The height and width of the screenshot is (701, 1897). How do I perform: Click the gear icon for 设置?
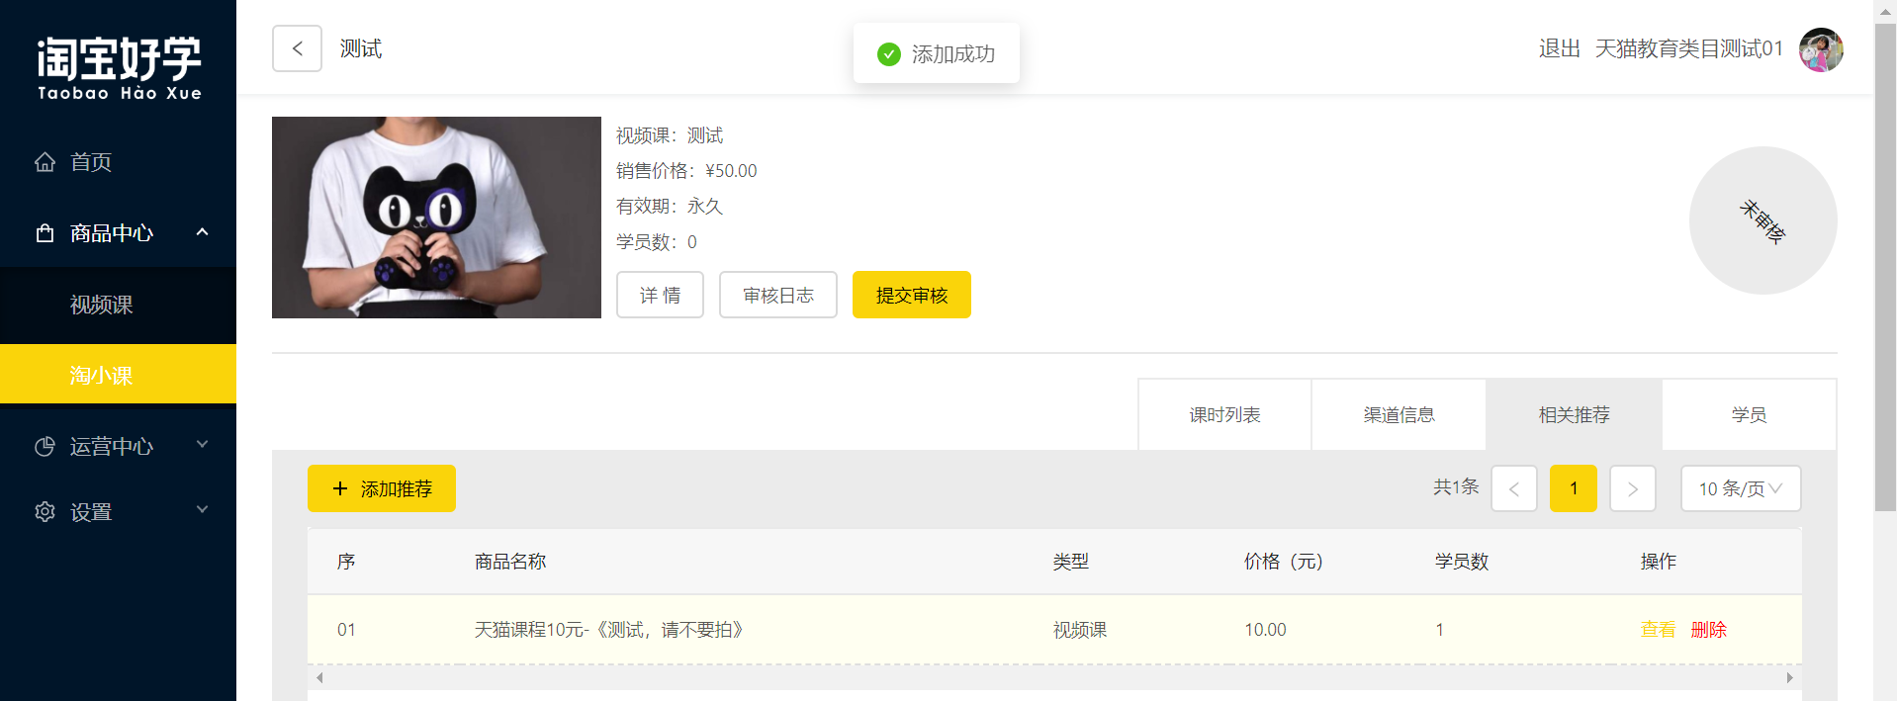pyautogui.click(x=45, y=512)
